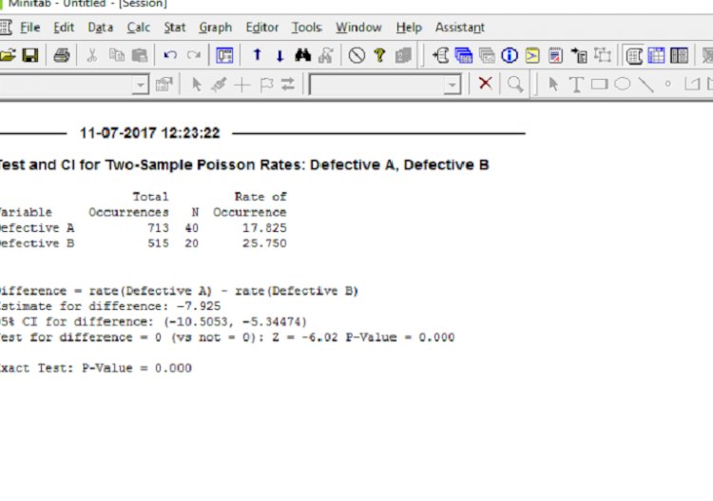Open the Data menu

[100, 28]
